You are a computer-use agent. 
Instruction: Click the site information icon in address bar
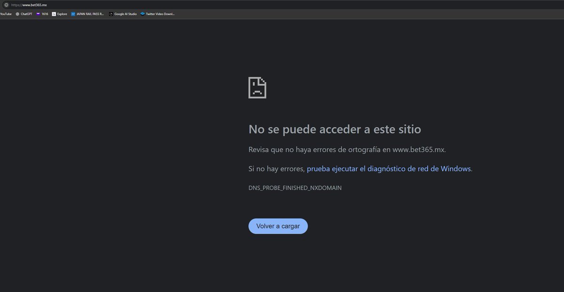tap(6, 5)
